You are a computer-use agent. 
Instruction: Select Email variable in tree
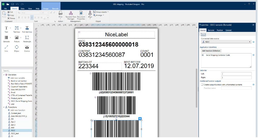pos(13,93)
